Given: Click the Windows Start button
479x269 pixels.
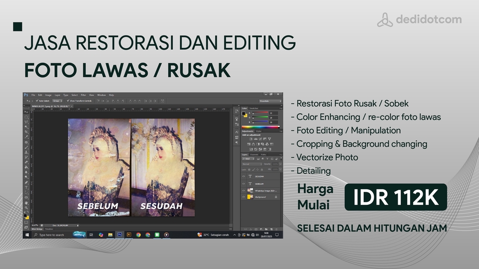Looking at the screenshot, I should click(x=27, y=235).
